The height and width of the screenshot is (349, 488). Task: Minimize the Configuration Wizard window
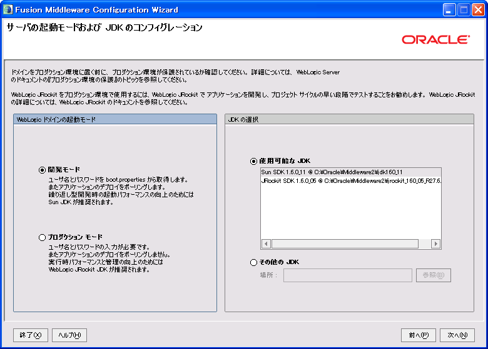click(449, 9)
